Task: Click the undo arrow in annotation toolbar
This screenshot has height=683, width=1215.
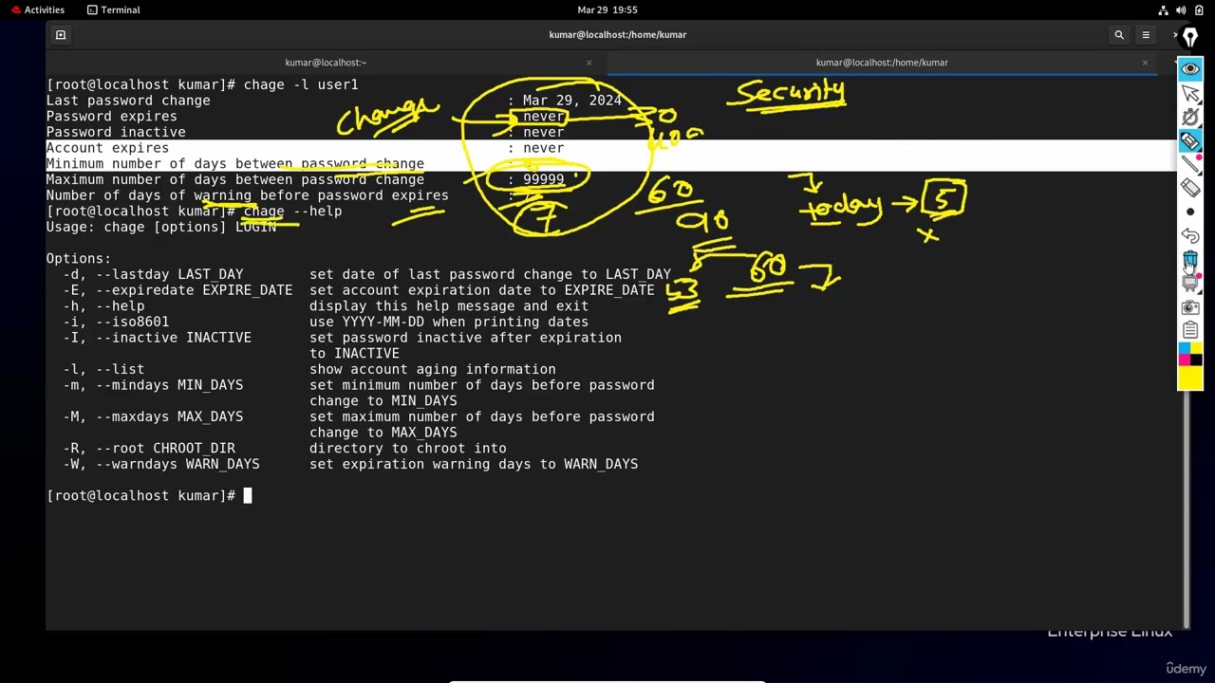Action: pos(1190,236)
